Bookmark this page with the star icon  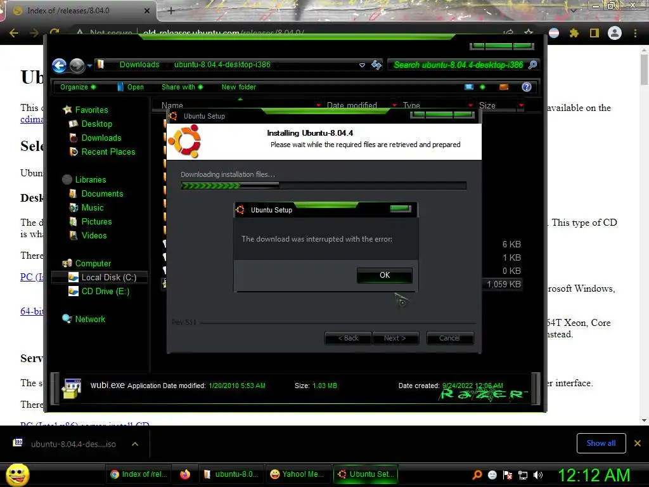tap(529, 33)
